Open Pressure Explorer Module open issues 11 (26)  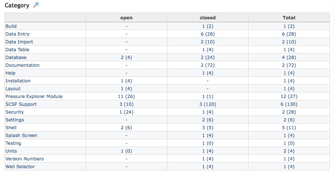click(126, 97)
